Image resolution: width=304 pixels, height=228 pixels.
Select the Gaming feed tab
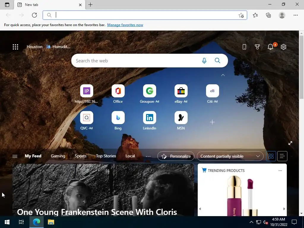(58, 156)
